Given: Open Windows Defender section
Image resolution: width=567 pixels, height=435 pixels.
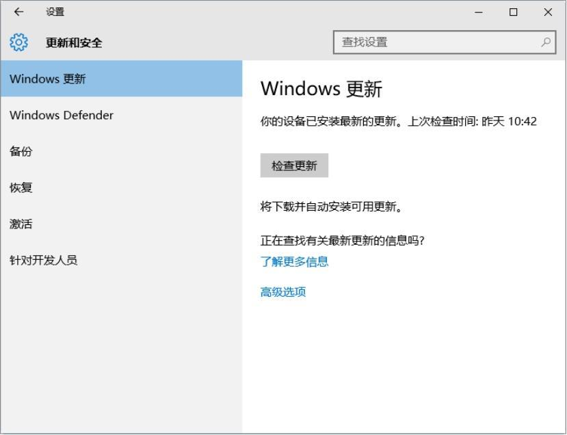Looking at the screenshot, I should [121, 115].
